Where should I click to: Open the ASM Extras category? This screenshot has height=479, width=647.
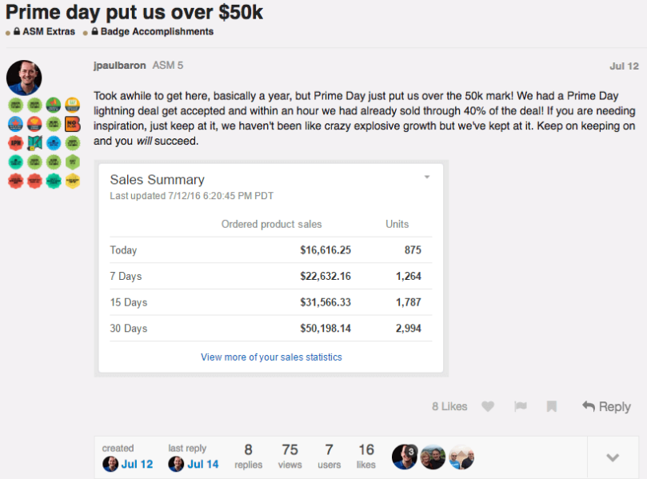tap(49, 31)
